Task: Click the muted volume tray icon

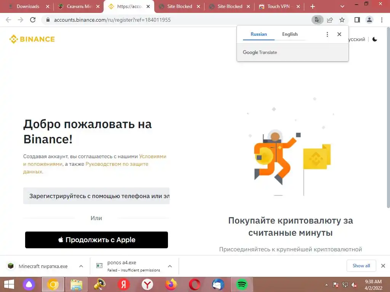Action: click(354, 285)
